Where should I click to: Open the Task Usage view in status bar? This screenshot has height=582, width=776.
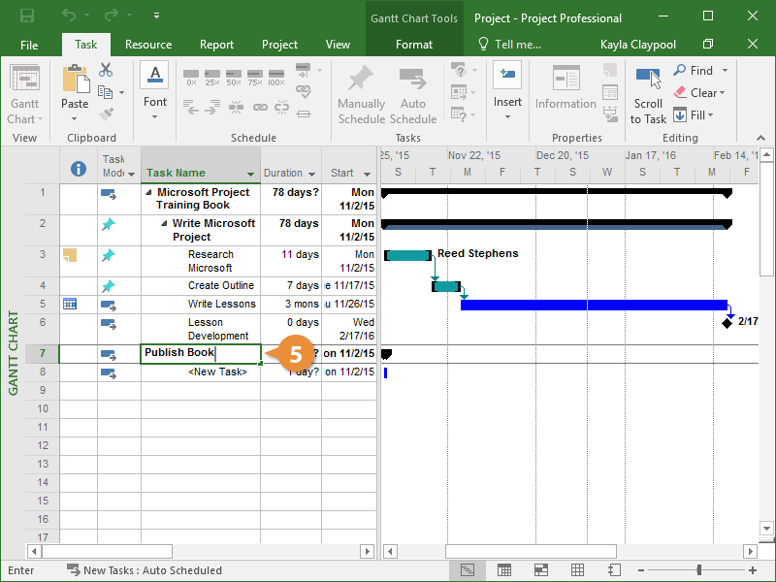click(504, 570)
